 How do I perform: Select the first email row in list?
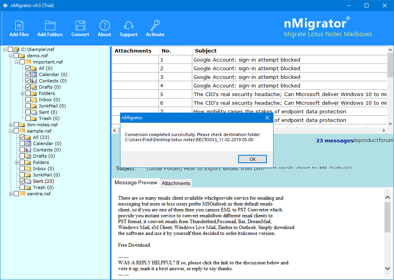(x=249, y=60)
